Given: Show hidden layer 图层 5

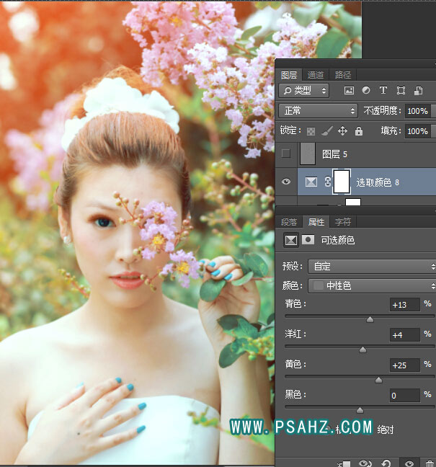Looking at the screenshot, I should 286,154.
